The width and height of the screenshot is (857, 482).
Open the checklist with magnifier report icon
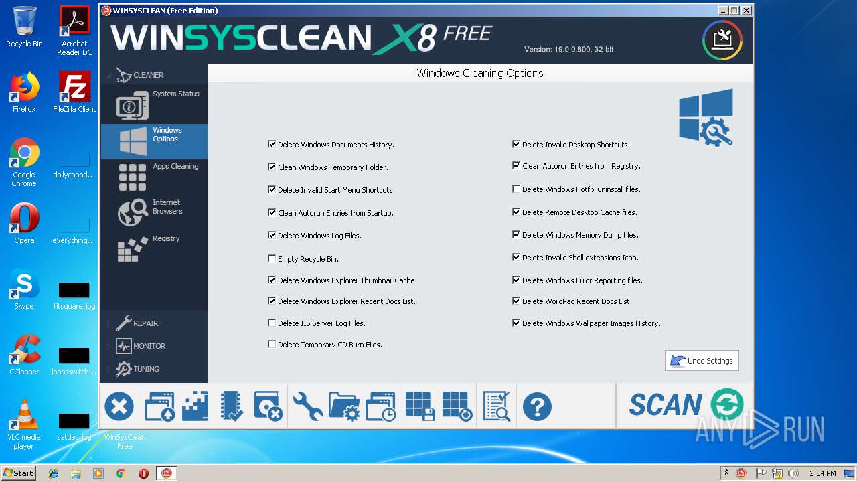(497, 406)
